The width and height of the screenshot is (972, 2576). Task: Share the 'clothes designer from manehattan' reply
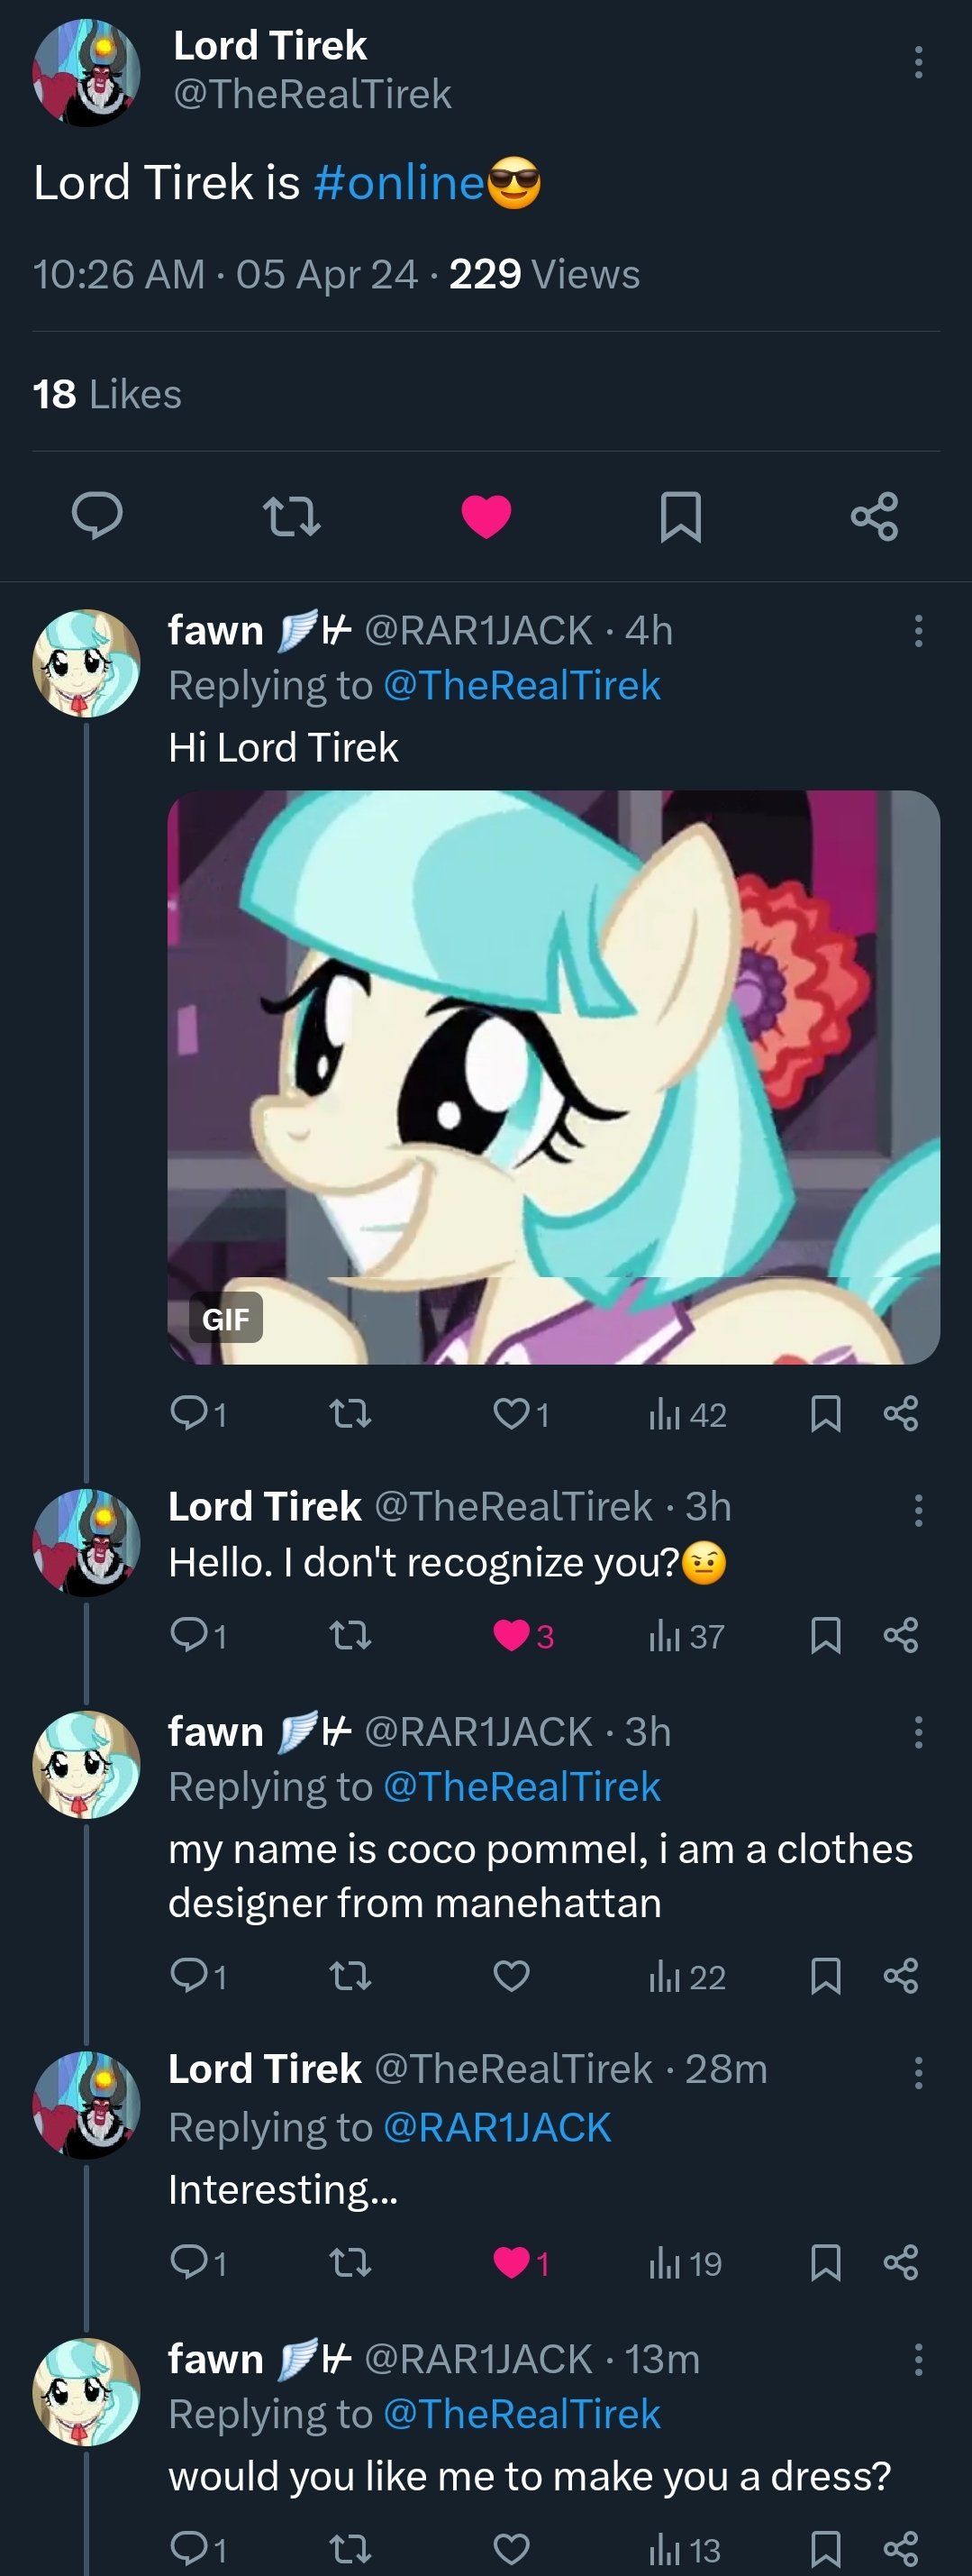(x=900, y=1976)
